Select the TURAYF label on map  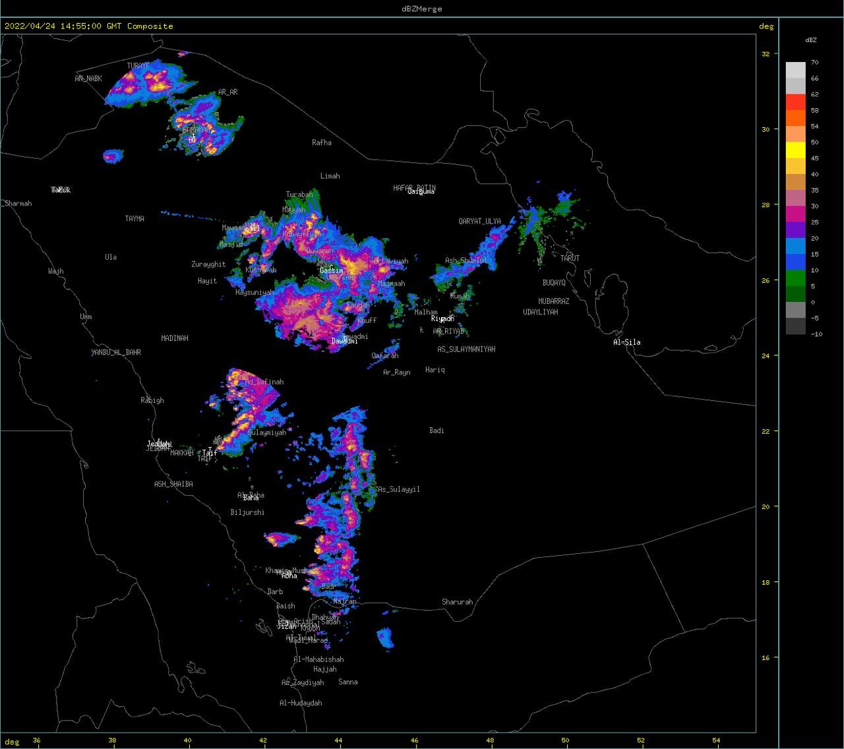(x=138, y=66)
